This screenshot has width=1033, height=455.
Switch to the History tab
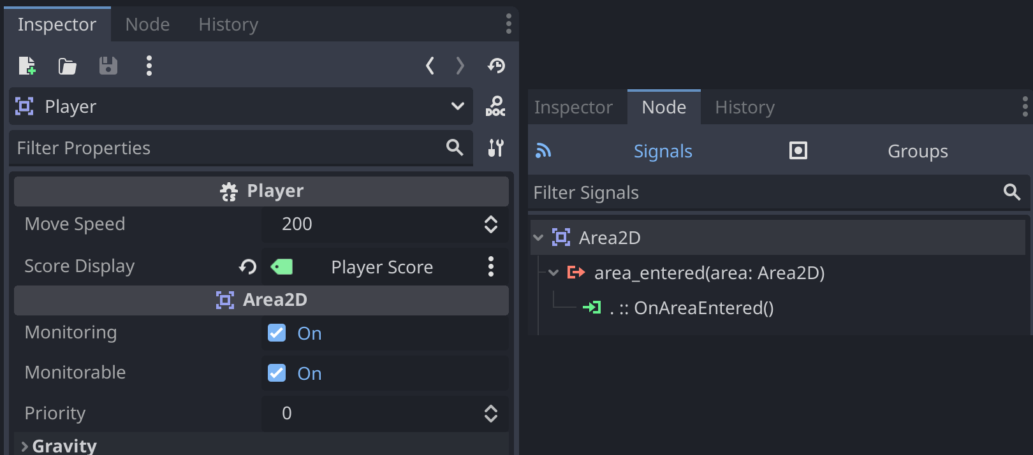pos(744,107)
